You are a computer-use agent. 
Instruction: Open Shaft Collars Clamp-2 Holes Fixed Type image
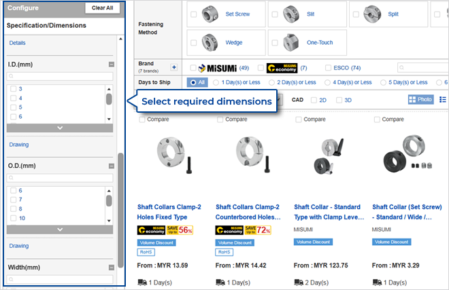click(x=171, y=156)
